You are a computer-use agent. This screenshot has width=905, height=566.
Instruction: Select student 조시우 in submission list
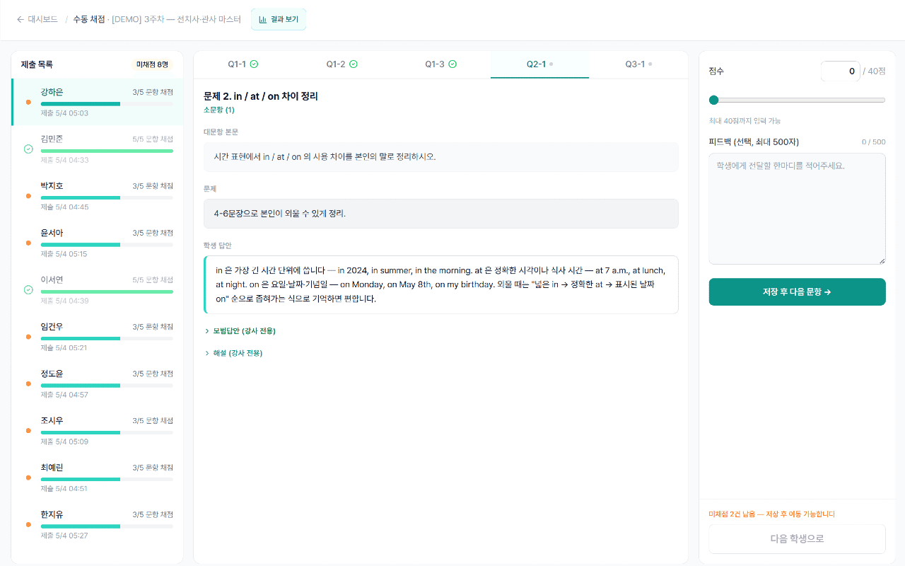tap(98, 431)
